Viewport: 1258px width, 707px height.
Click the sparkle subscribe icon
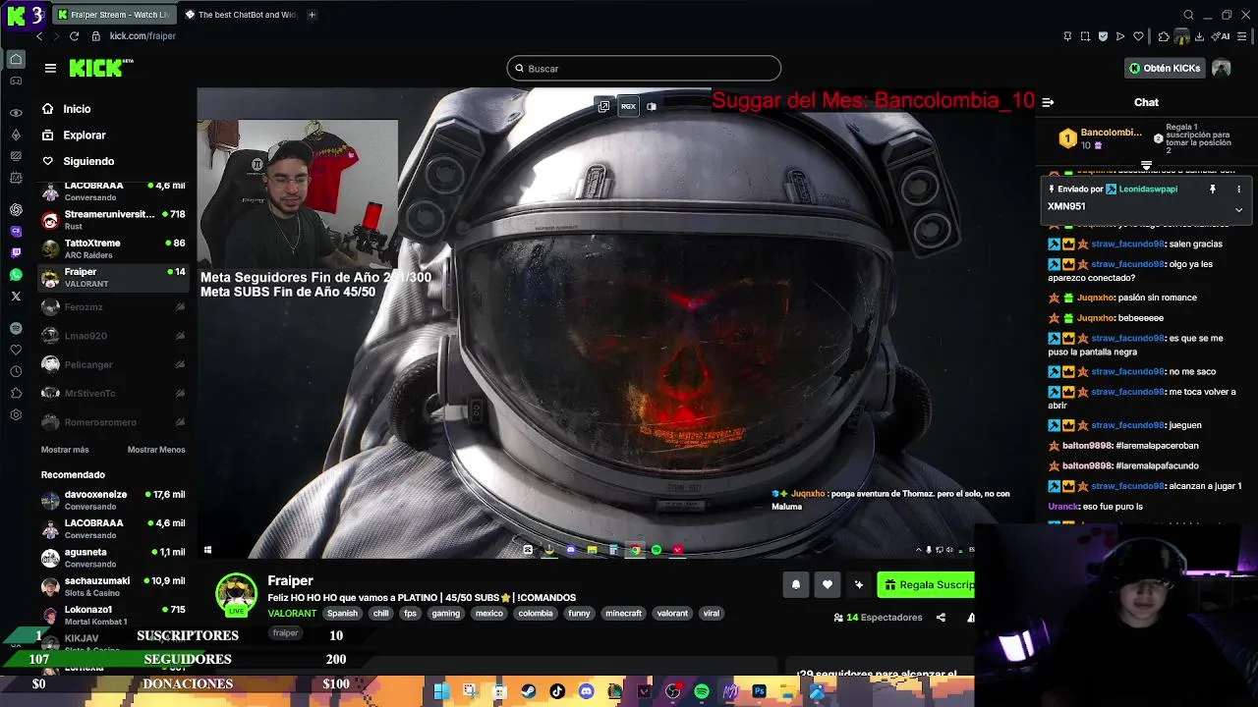tap(859, 585)
